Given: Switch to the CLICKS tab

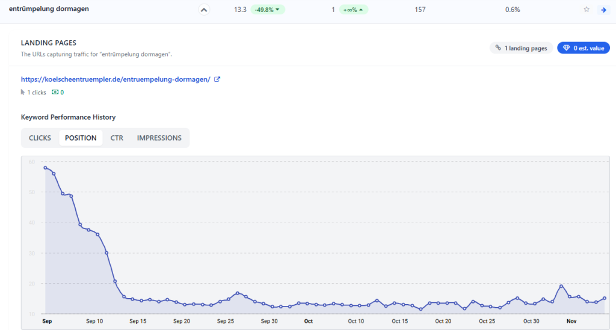Looking at the screenshot, I should click(x=40, y=138).
